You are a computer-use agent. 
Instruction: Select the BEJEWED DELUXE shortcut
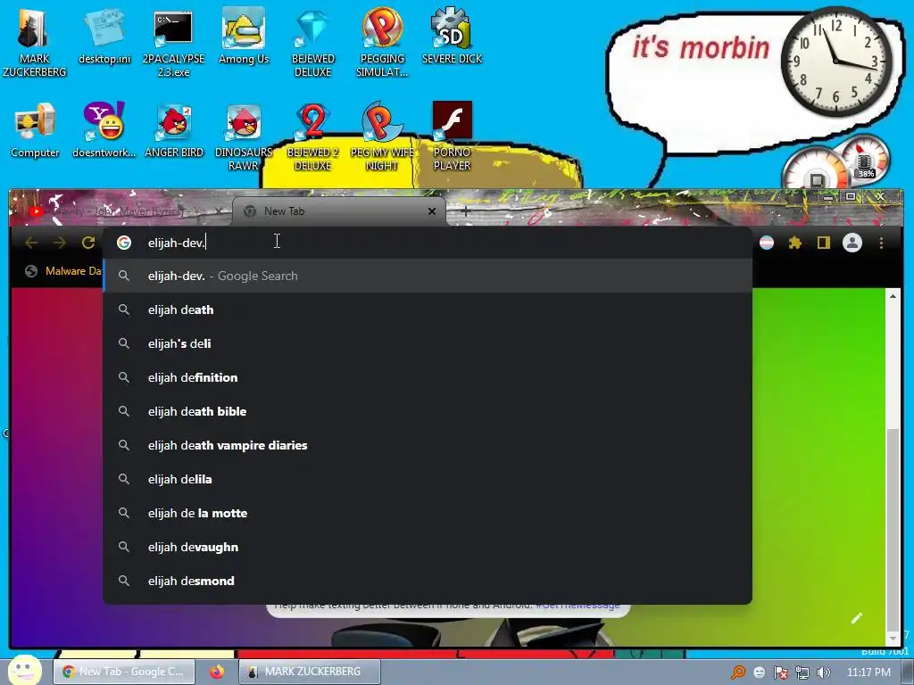[x=313, y=41]
